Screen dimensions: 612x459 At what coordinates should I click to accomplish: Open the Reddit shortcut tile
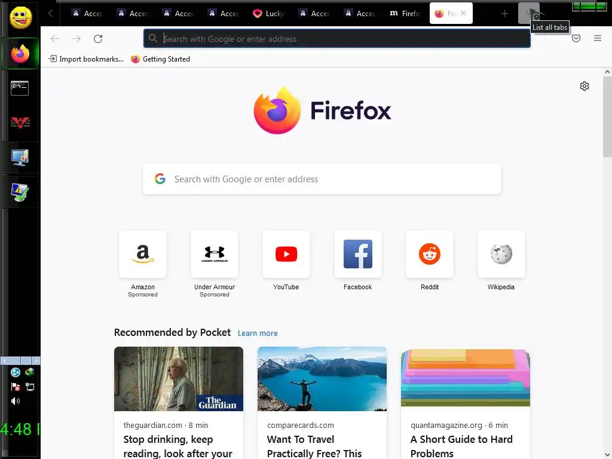[430, 254]
